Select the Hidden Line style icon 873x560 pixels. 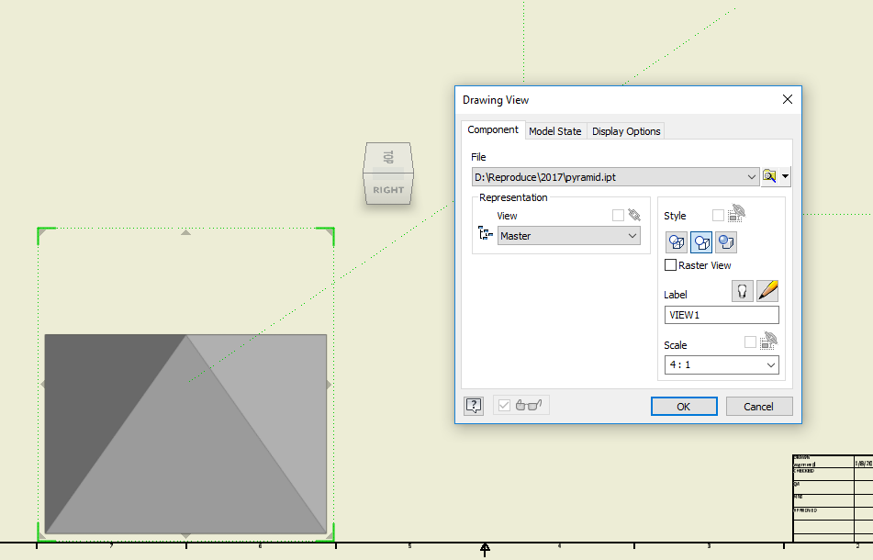677,241
